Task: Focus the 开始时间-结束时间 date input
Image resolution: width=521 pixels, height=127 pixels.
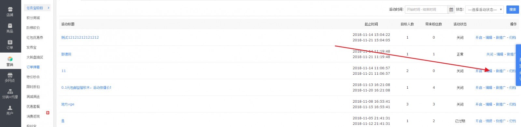Action: click(426, 10)
